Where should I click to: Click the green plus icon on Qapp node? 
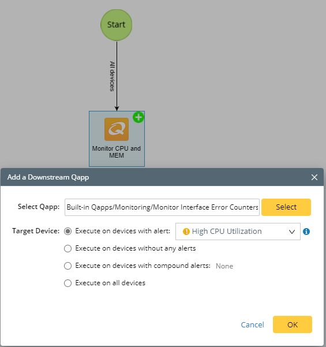pyautogui.click(x=138, y=117)
